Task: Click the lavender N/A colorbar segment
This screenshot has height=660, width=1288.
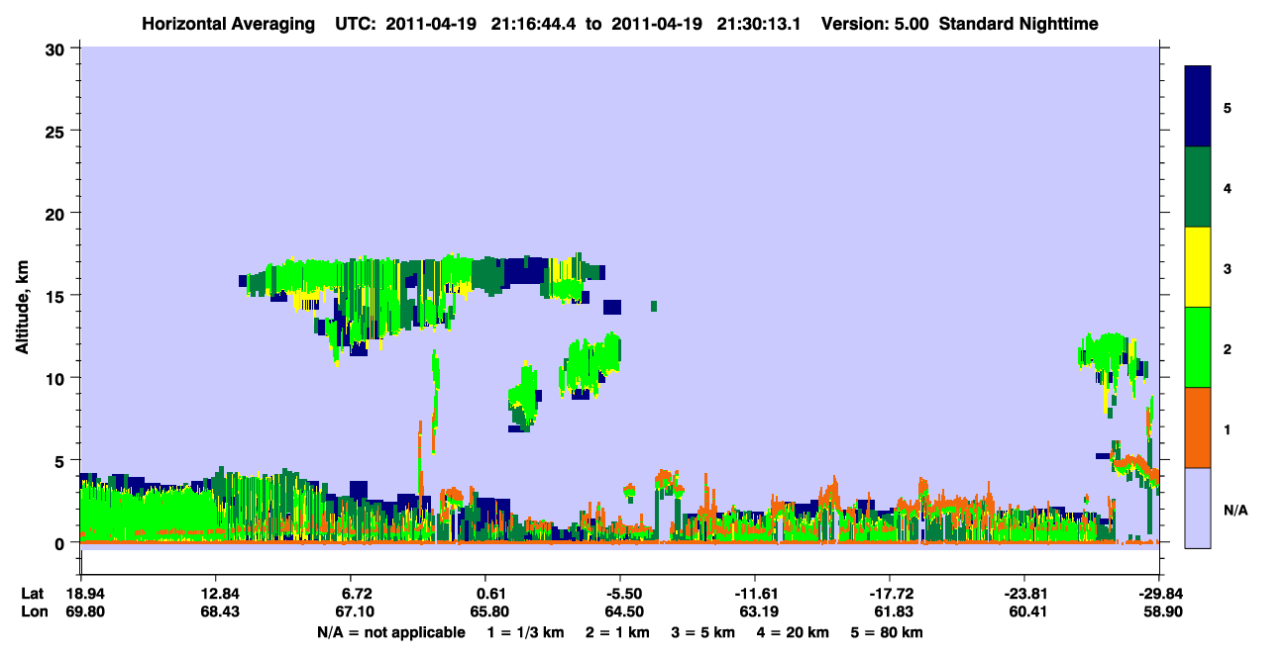Action: (x=1198, y=508)
